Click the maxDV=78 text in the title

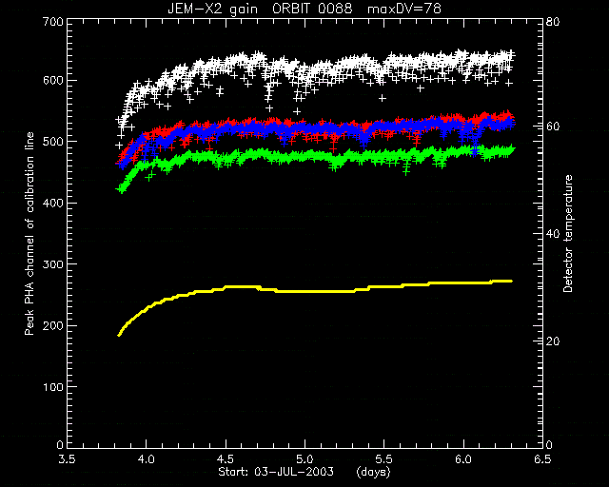click(404, 9)
